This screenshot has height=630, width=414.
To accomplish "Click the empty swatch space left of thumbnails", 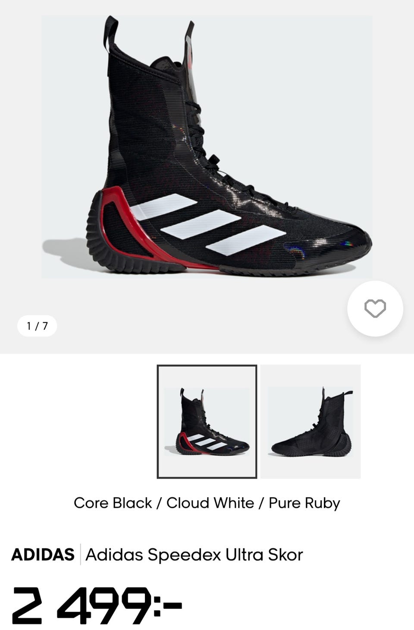I will (x=78, y=422).
